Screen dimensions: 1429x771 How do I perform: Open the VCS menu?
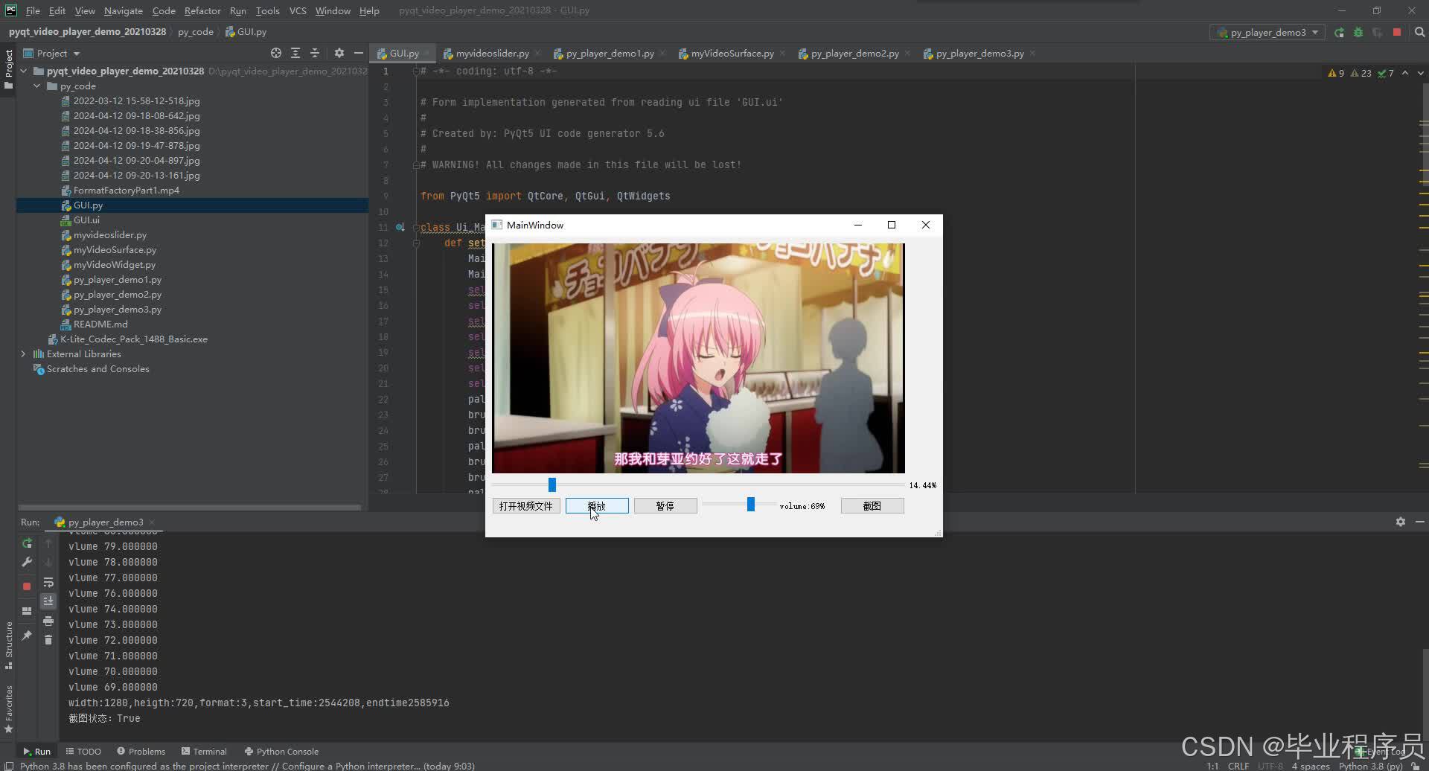tap(298, 10)
